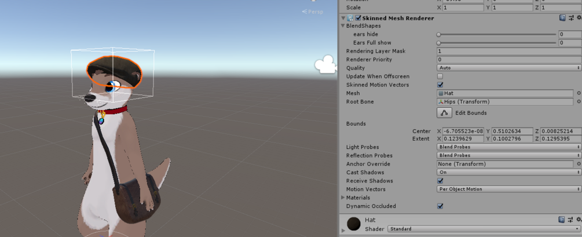Open the Reflection Probes dropdown
Viewport: 582px width, 237px height.
coord(509,156)
